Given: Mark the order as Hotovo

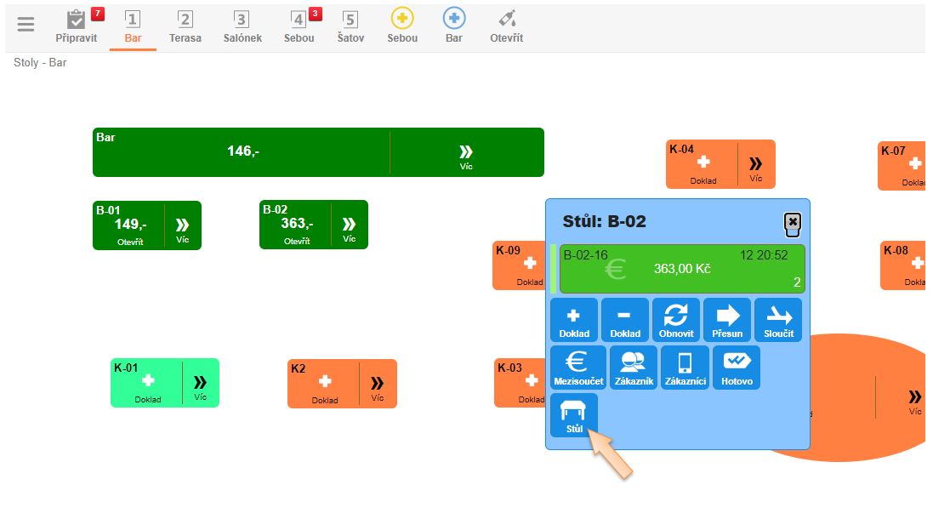Looking at the screenshot, I should (737, 368).
